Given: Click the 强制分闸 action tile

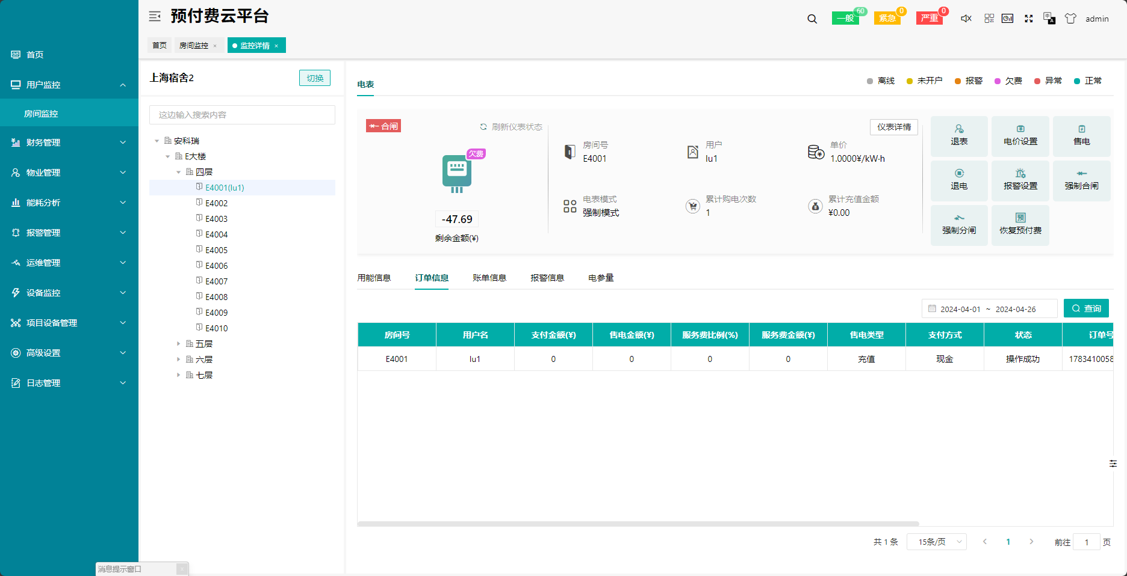Looking at the screenshot, I should pyautogui.click(x=959, y=225).
